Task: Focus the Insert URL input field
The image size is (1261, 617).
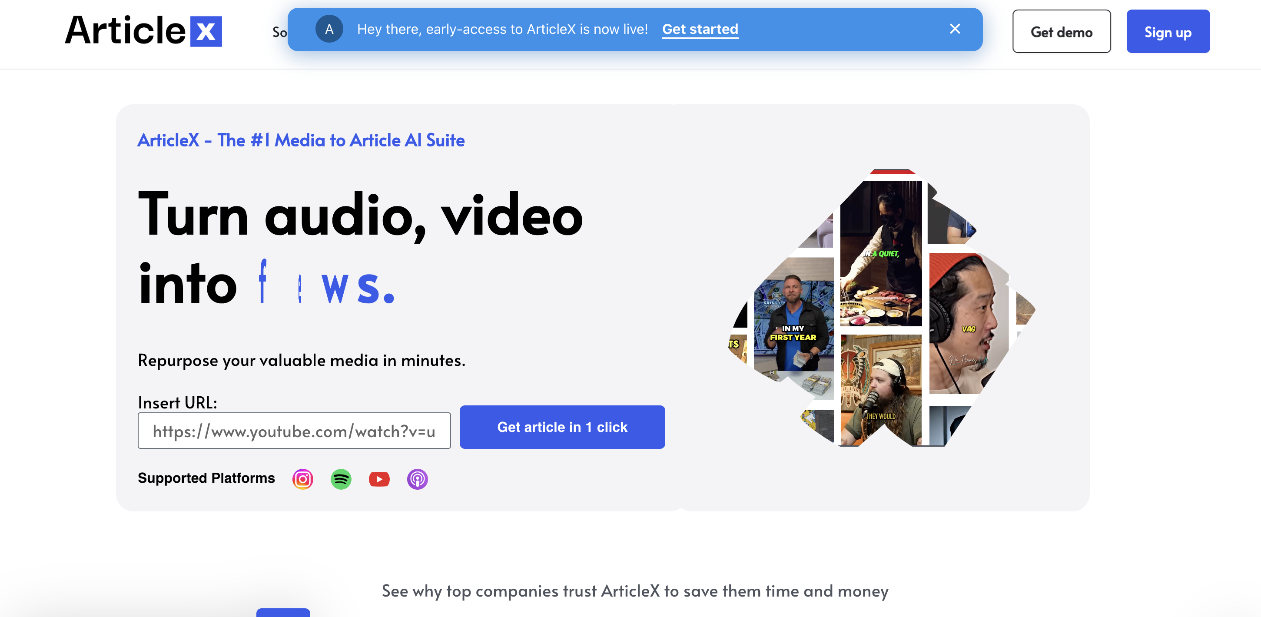Action: pyautogui.click(x=294, y=431)
